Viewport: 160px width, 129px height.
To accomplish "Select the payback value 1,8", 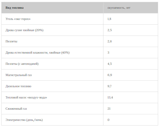I will point(109,19).
